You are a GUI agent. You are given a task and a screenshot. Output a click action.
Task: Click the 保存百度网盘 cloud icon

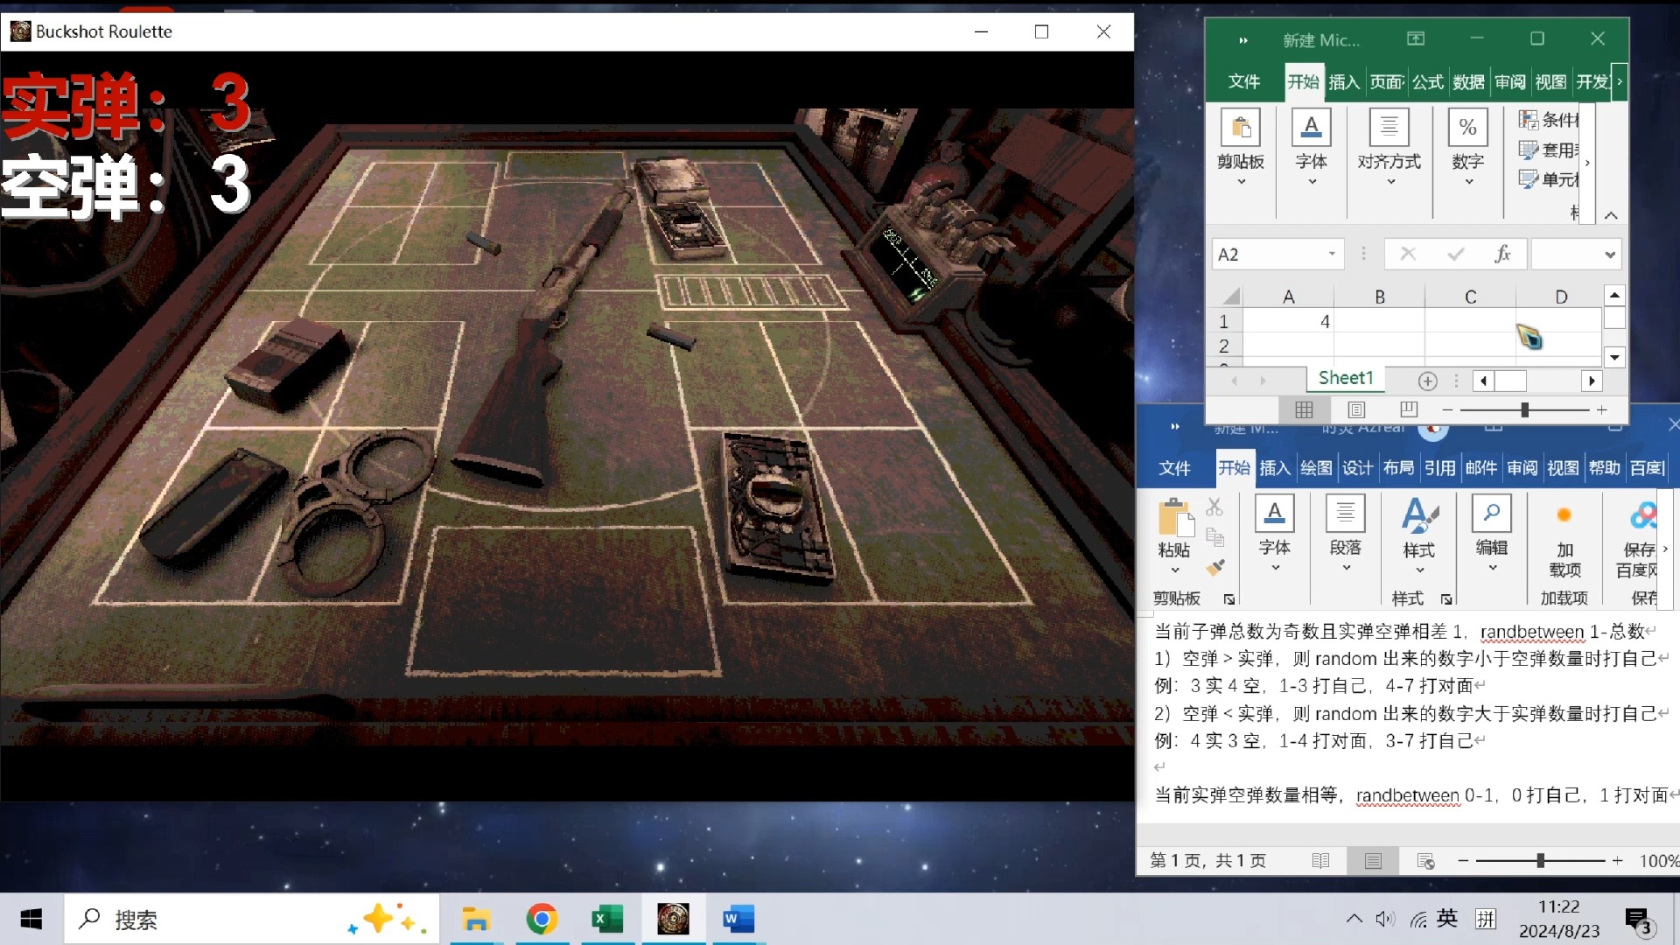click(x=1643, y=515)
